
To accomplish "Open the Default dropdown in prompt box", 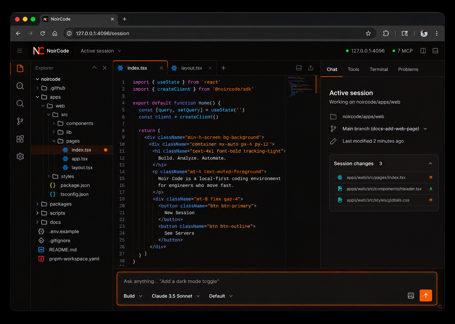I will click(x=221, y=296).
